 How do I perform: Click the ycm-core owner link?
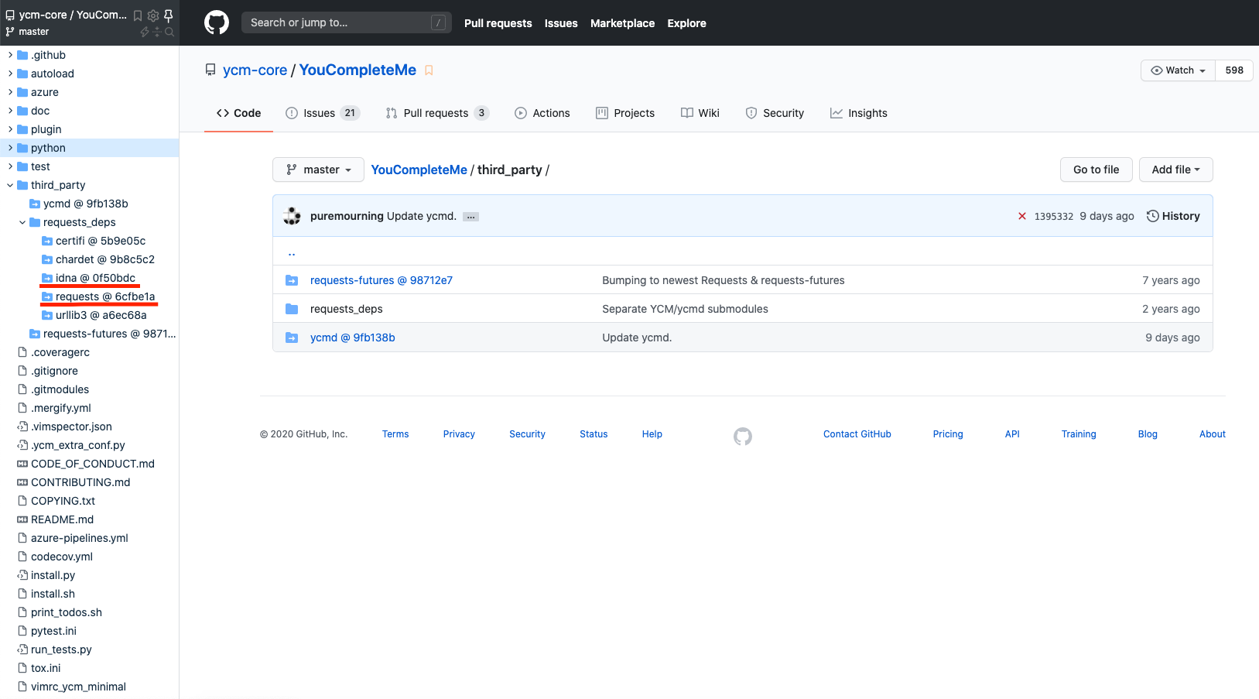click(x=255, y=70)
